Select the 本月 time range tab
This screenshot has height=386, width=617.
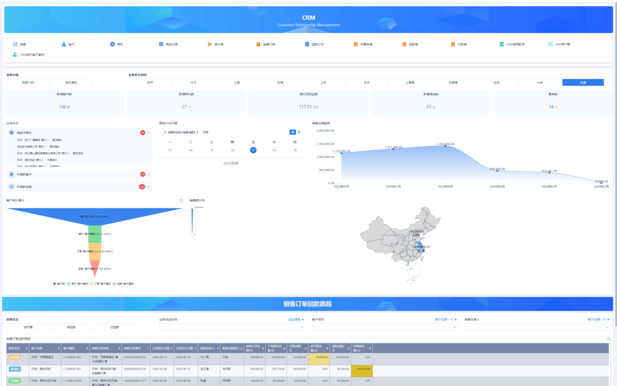click(x=367, y=82)
